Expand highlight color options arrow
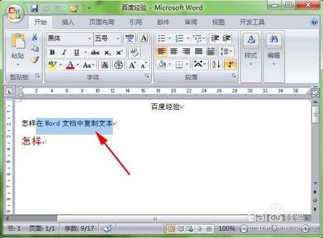 (61, 64)
